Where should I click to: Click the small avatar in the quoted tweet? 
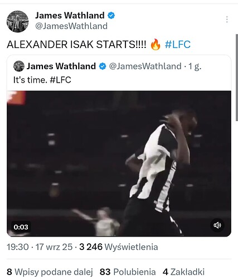19,66
